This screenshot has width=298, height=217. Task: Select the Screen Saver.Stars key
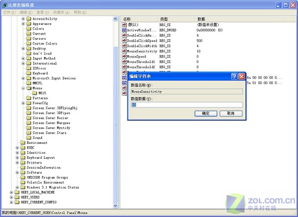click(49, 133)
